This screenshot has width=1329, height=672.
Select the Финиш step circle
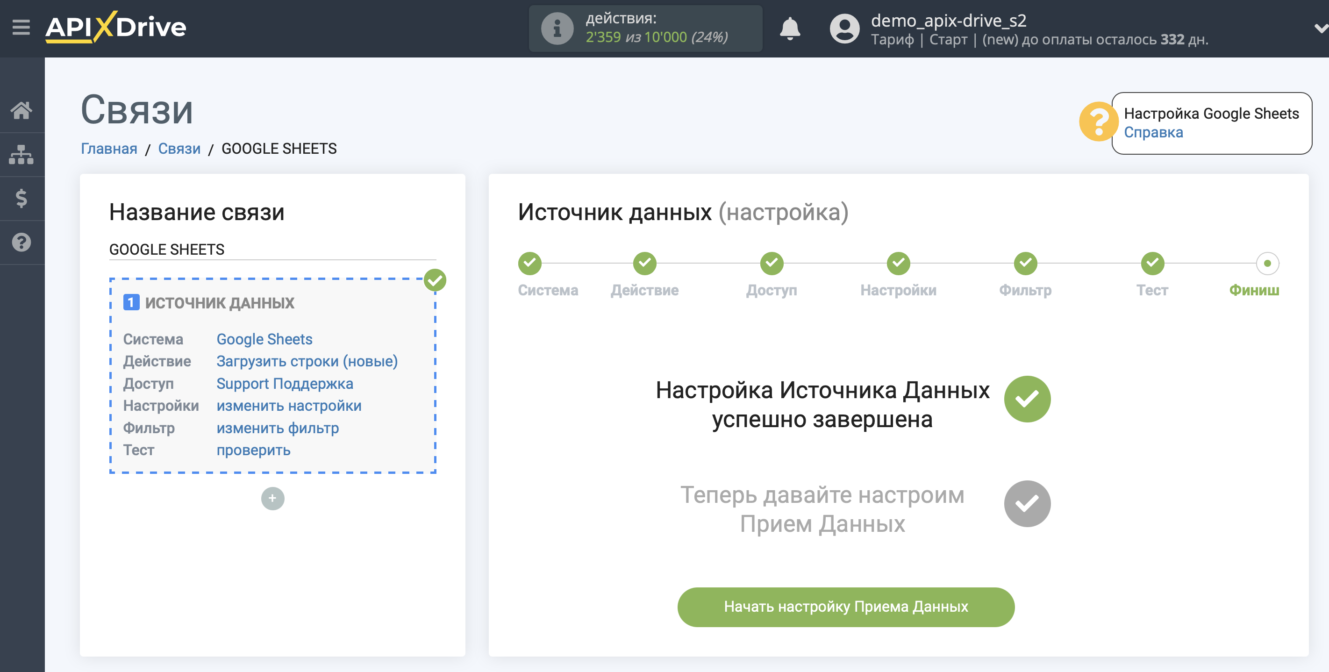tap(1267, 263)
